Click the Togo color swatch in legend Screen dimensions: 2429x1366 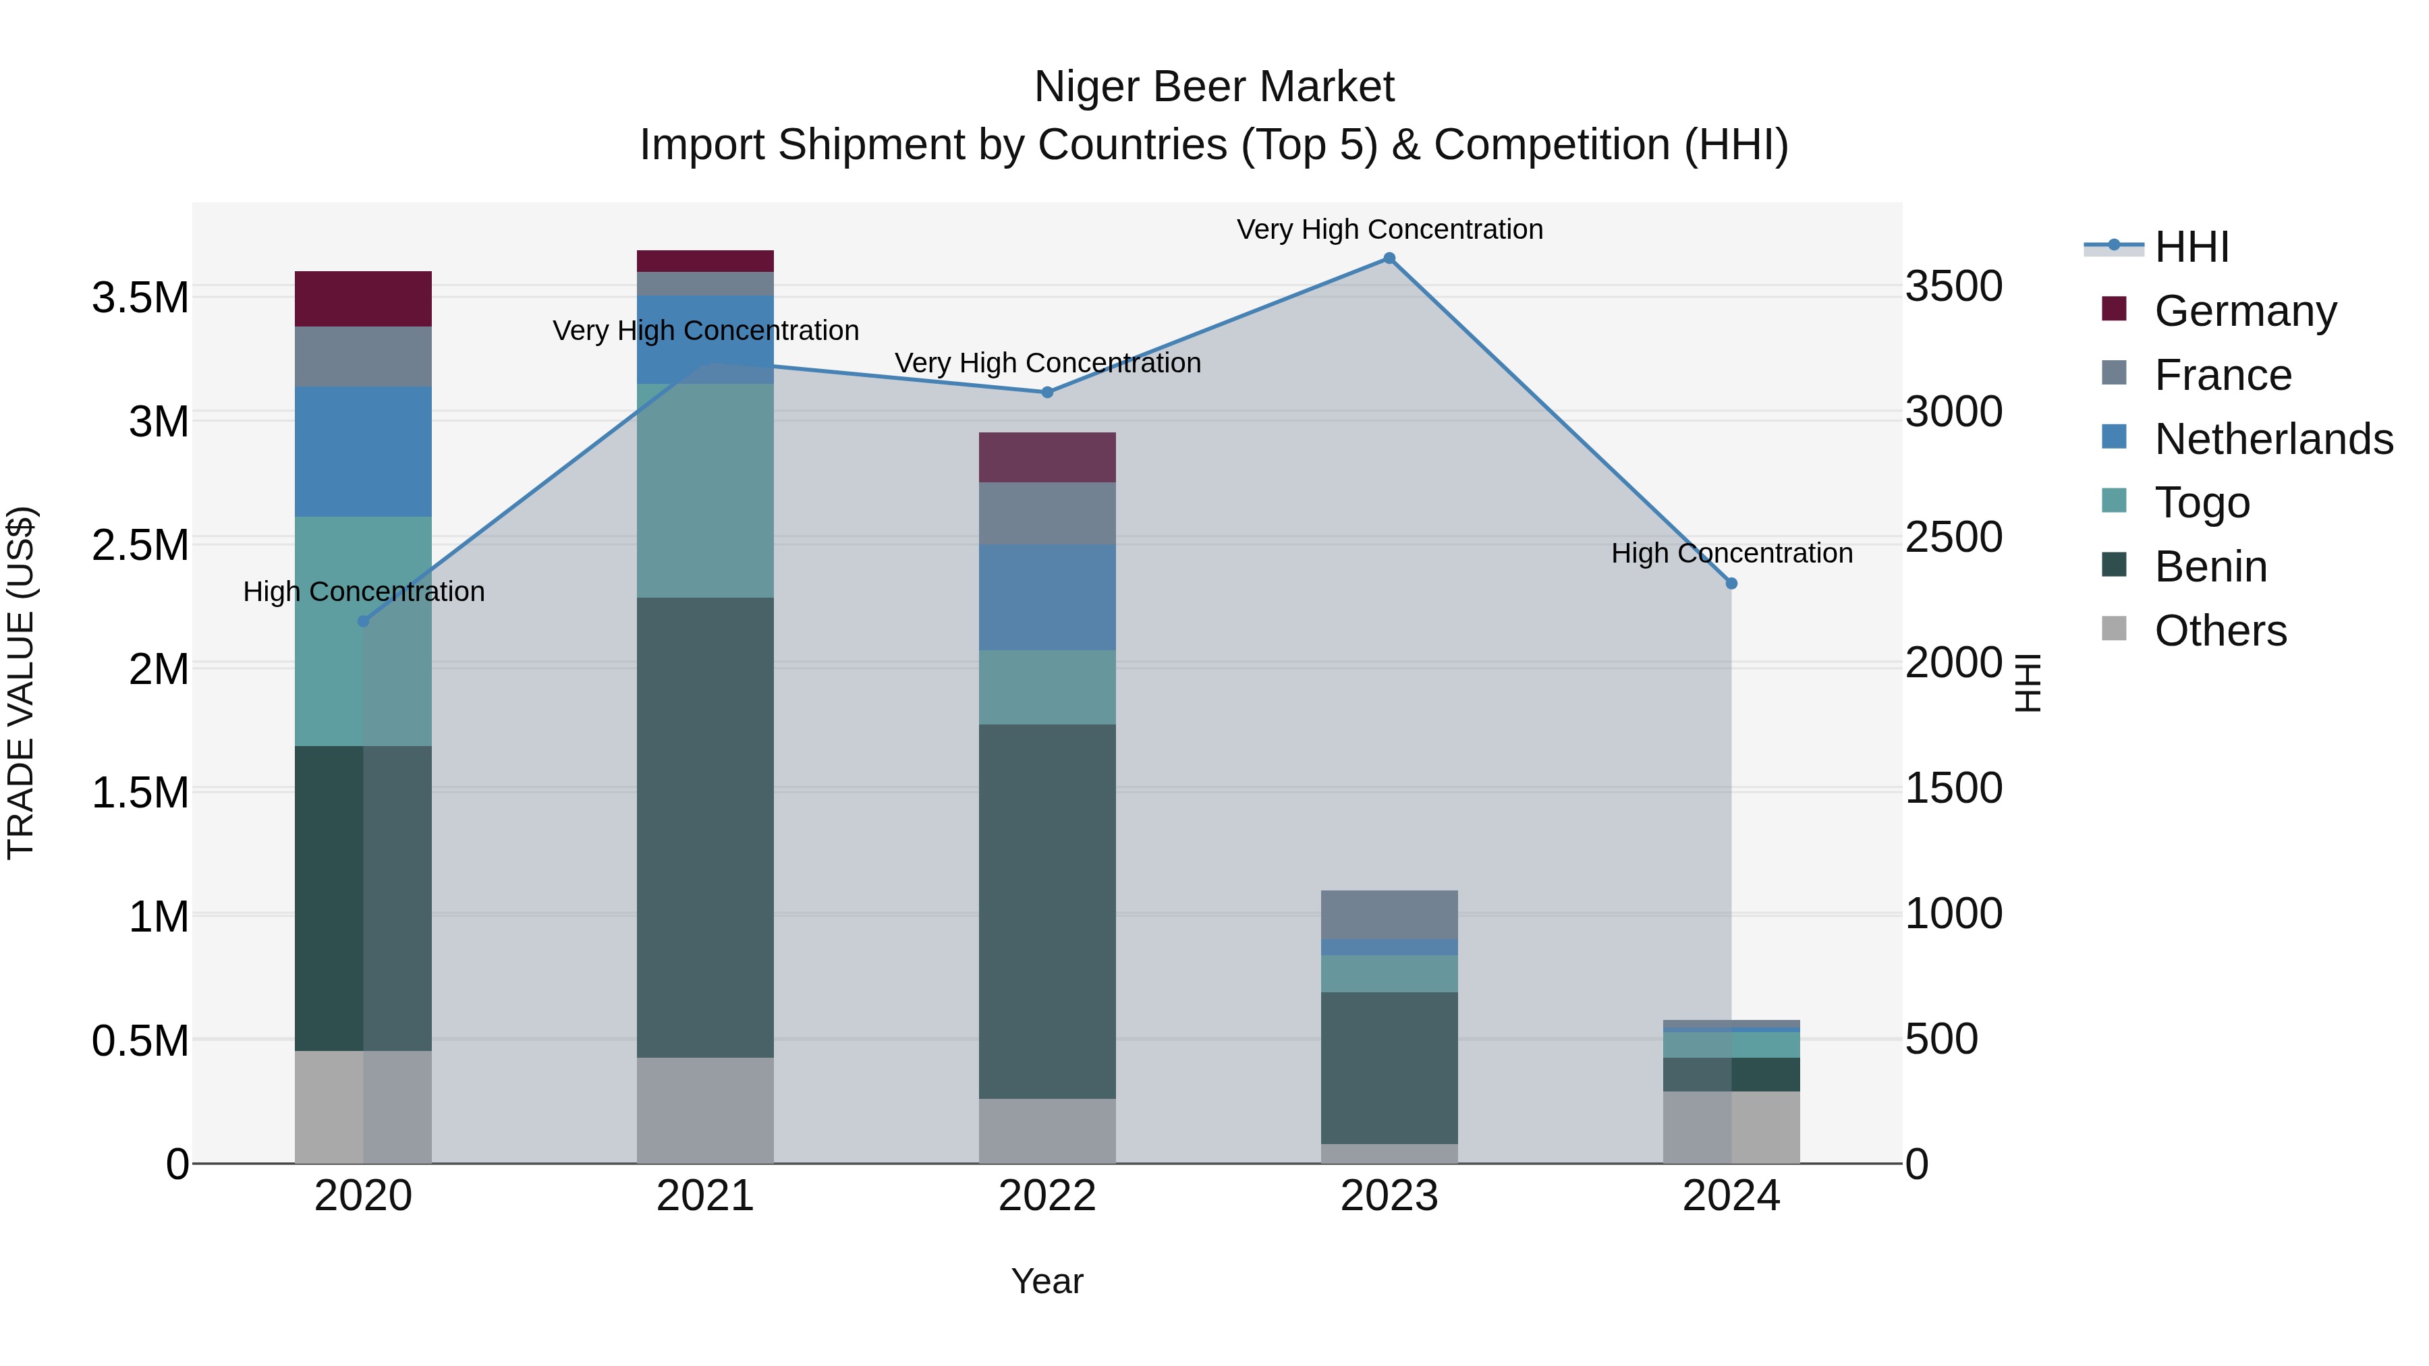point(2114,501)
